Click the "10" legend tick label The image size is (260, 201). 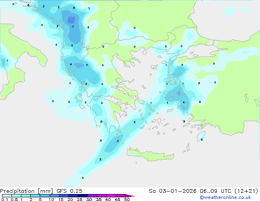pos(51,199)
